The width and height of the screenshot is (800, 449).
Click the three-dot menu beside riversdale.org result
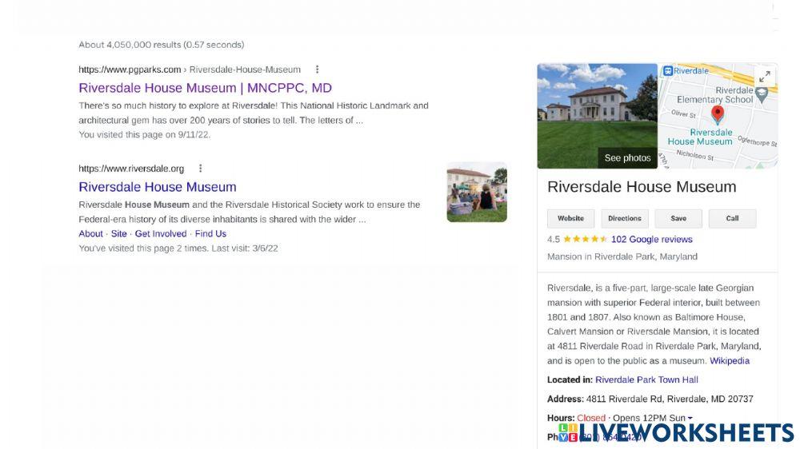(x=201, y=169)
